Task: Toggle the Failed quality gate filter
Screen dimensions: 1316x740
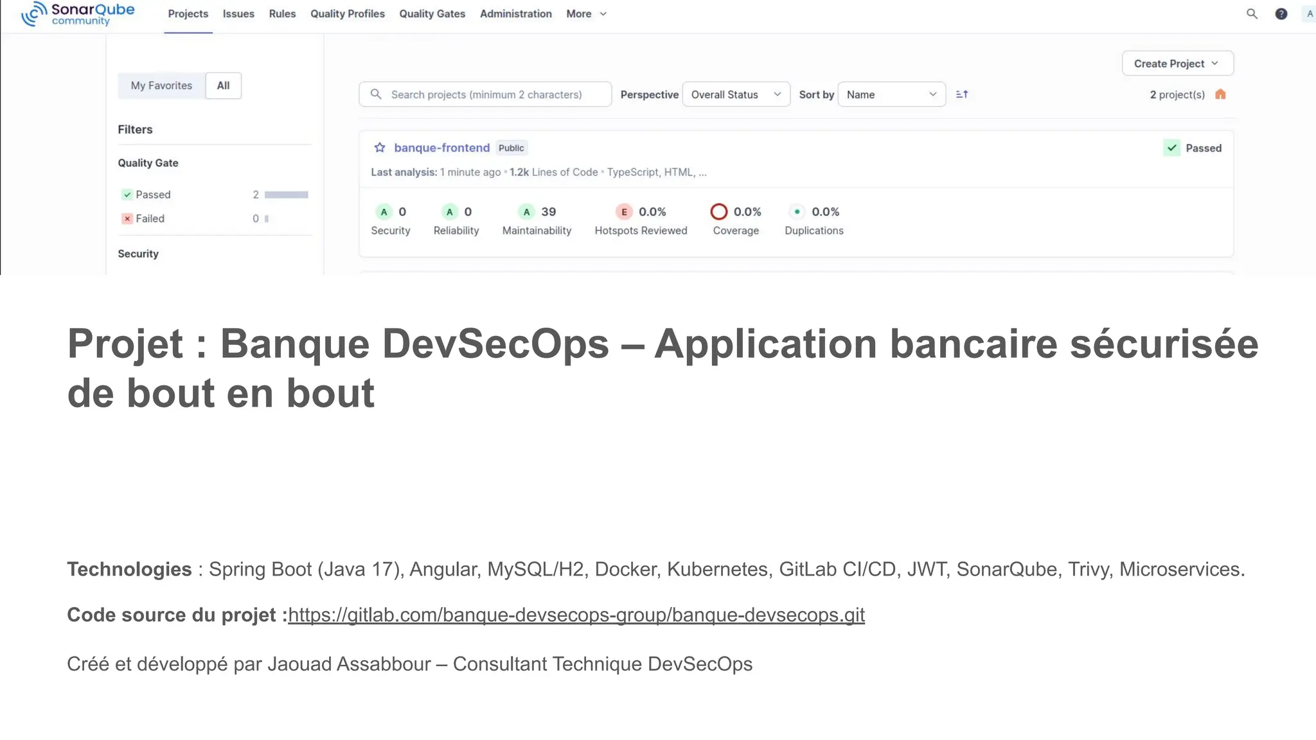Action: point(150,218)
